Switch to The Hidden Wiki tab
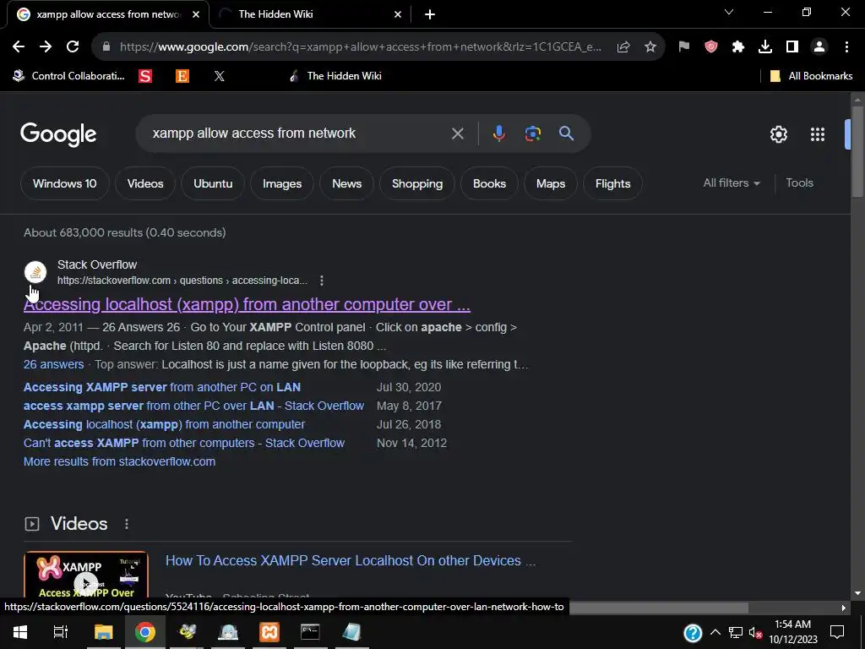Screen dimensions: 865x649 click(x=309, y=14)
